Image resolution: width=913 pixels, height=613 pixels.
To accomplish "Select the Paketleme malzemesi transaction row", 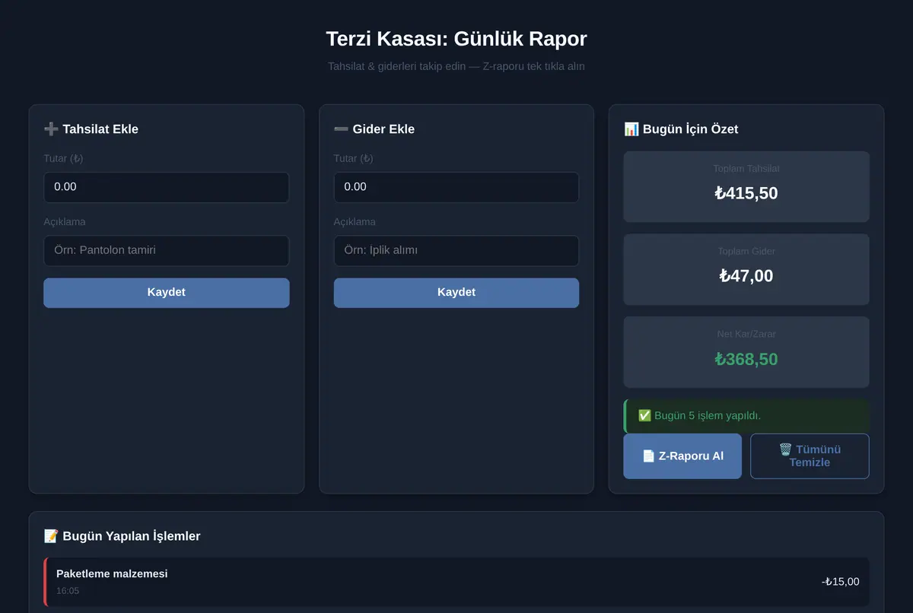I will pyautogui.click(x=456, y=582).
